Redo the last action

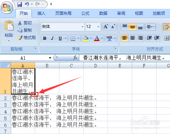coord(37,4)
